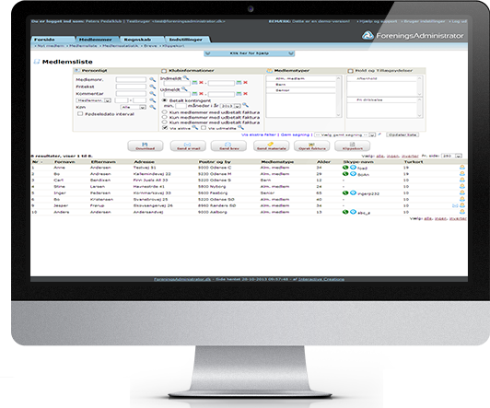
Task: Open member profile icon in Carl Bendixen row
Action: [462, 181]
